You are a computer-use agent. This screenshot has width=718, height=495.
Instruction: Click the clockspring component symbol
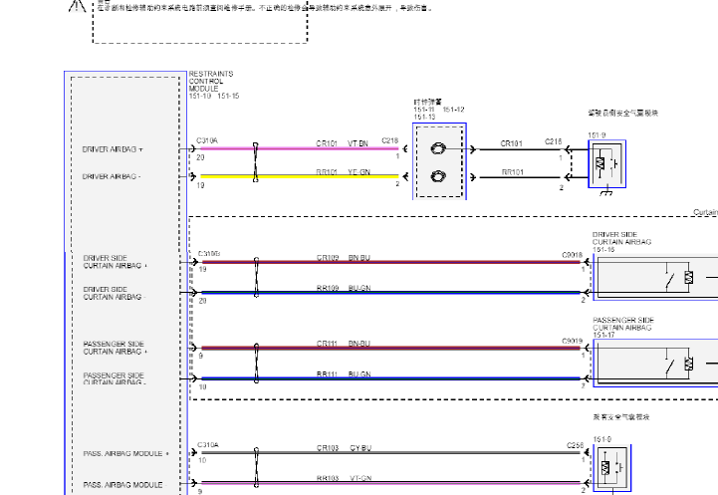[x=438, y=162]
